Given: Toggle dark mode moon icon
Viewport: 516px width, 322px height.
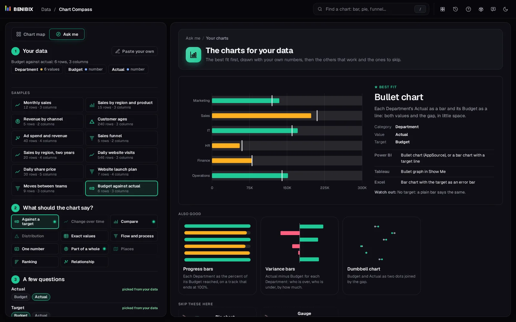Looking at the screenshot, I should tap(505, 9).
